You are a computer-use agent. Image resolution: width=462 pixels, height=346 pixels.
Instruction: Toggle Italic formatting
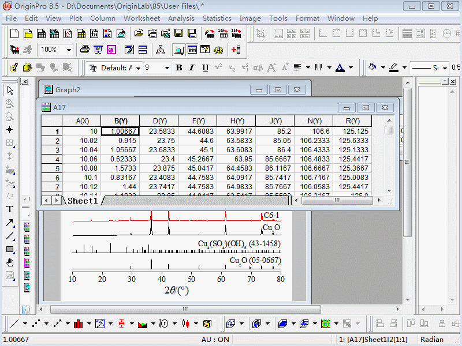[192, 68]
